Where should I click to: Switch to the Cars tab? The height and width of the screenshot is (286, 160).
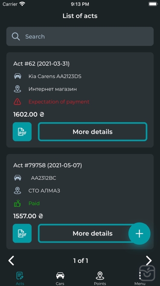(60, 279)
